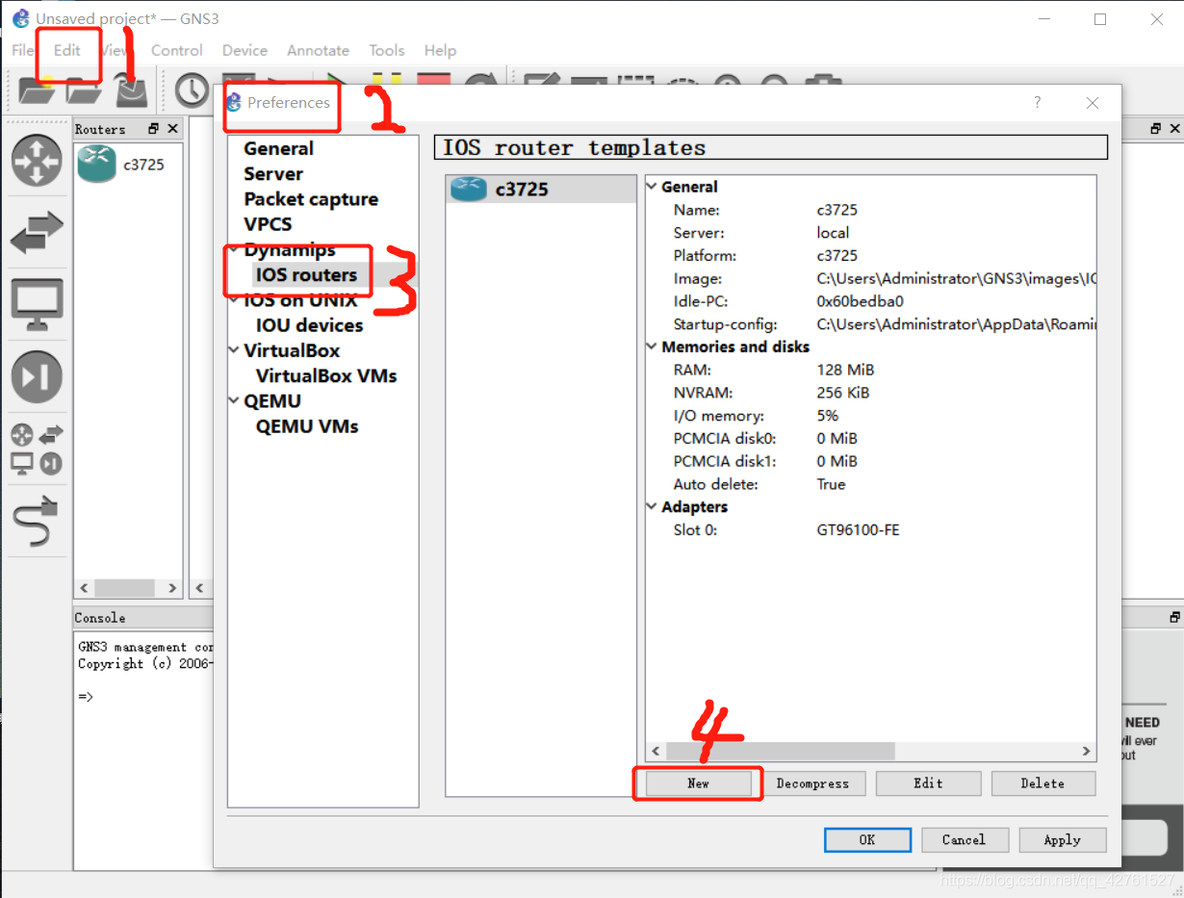The width and height of the screenshot is (1184, 898).
Task: Open the Help menu
Action: click(x=440, y=50)
